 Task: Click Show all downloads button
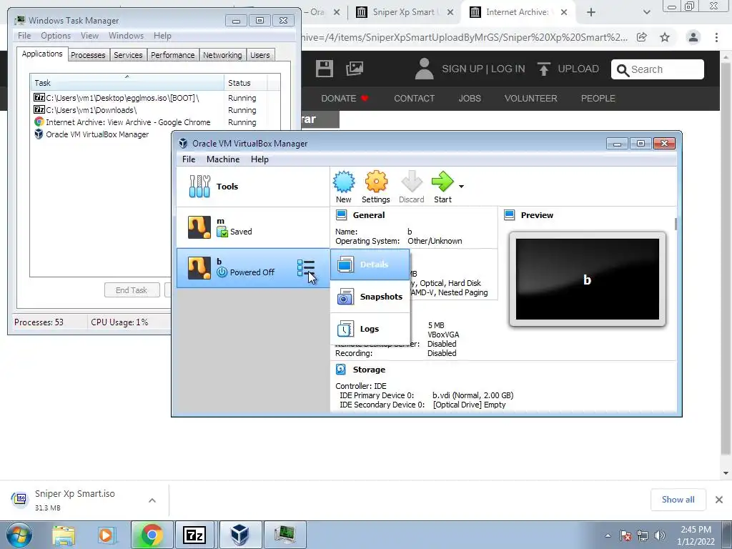click(678, 500)
